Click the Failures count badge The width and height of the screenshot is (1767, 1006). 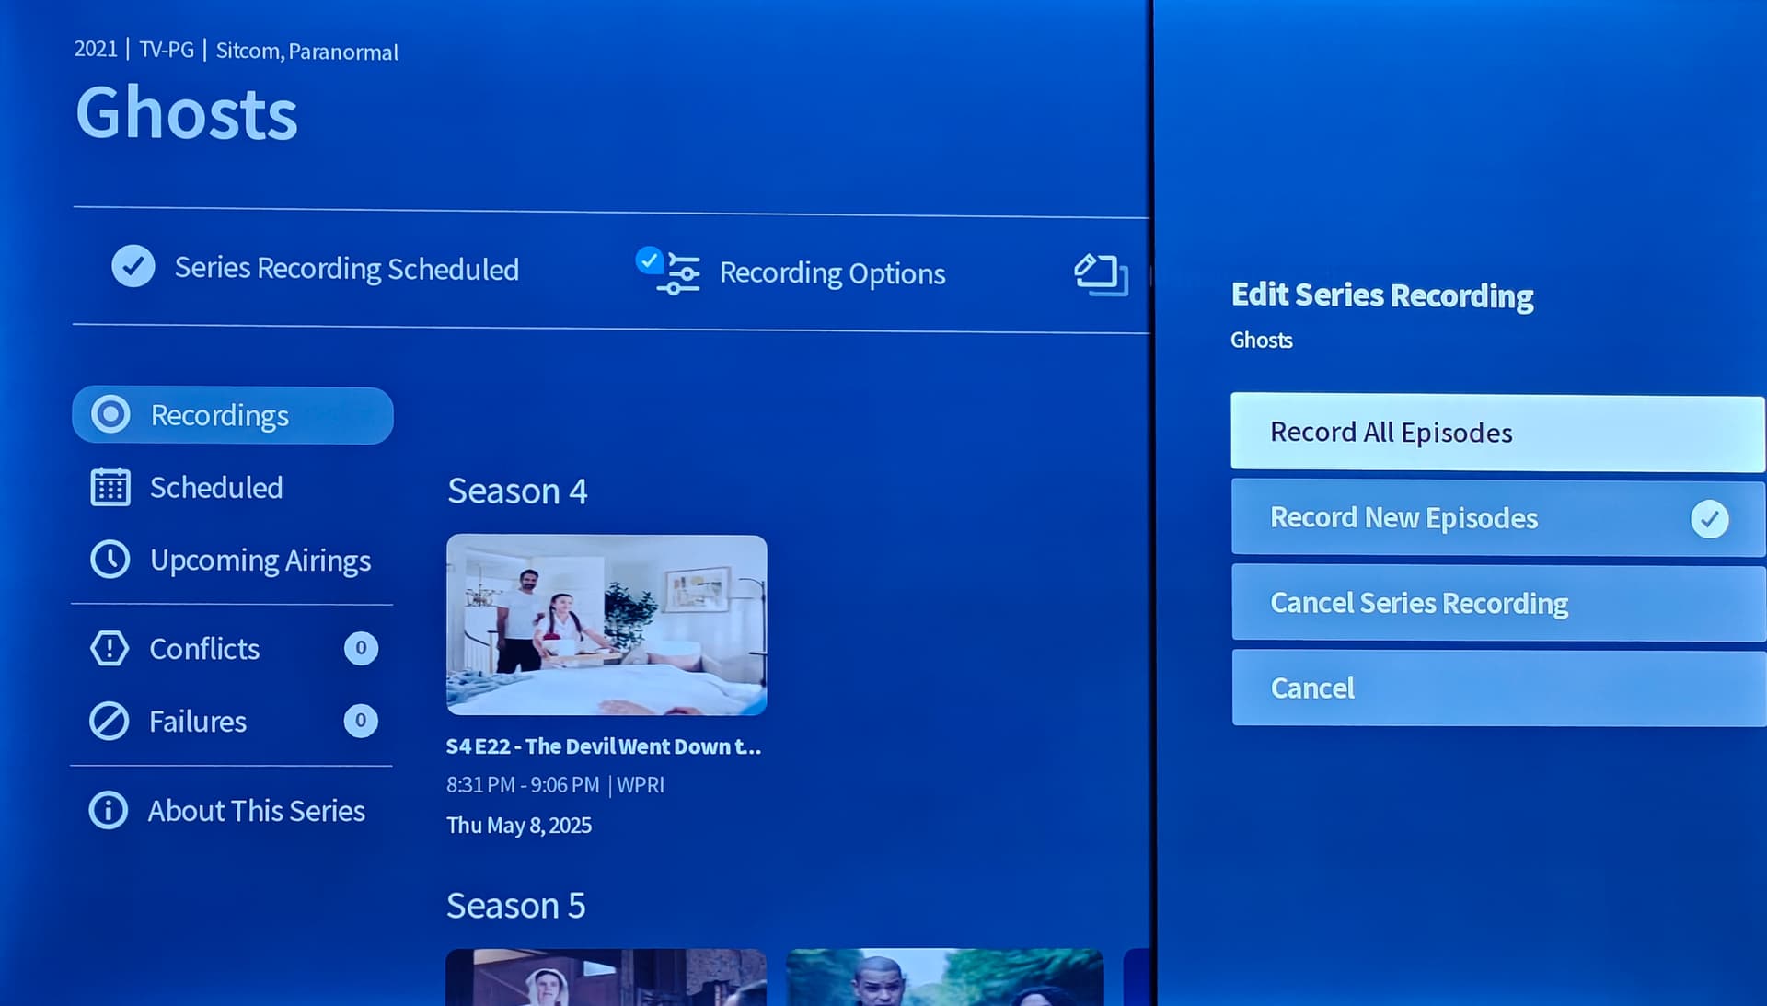(x=361, y=721)
